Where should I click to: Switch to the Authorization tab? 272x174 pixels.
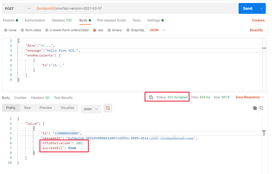pyautogui.click(x=35, y=20)
